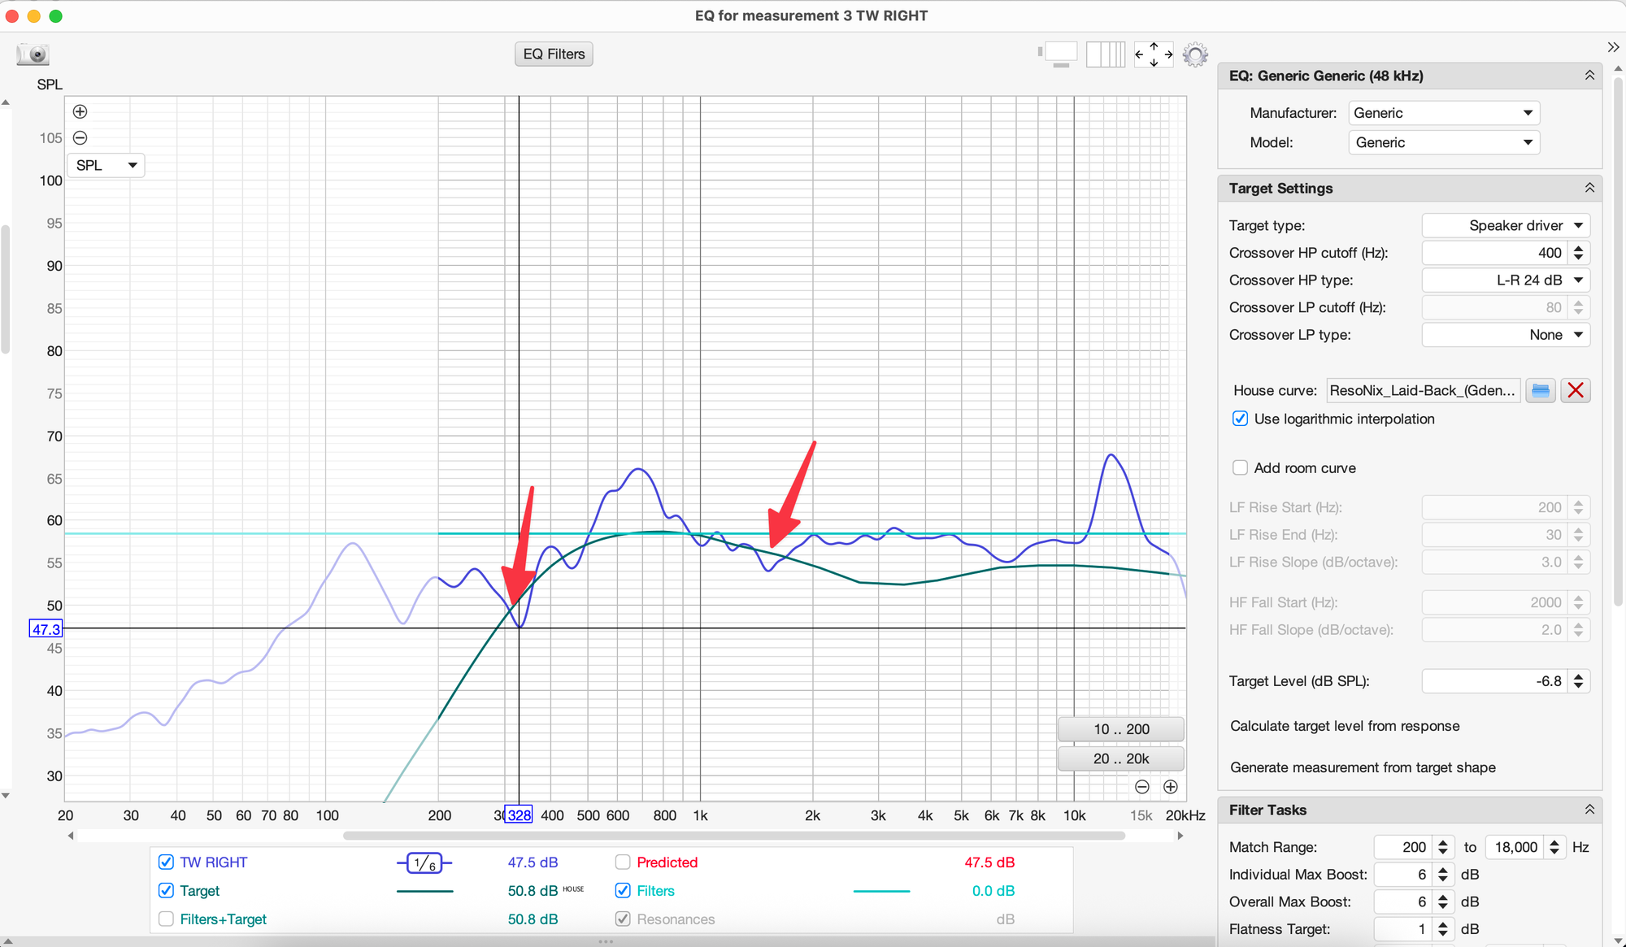The width and height of the screenshot is (1626, 947).
Task: Click the horizontal zoom in icon at bottom right of graph
Action: (1170, 787)
